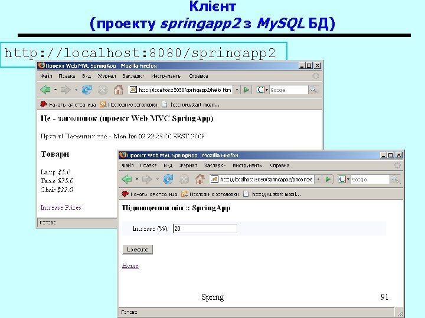The image size is (425, 318).
Task: Open Back history dropdown in the front window
Action: 137,179
